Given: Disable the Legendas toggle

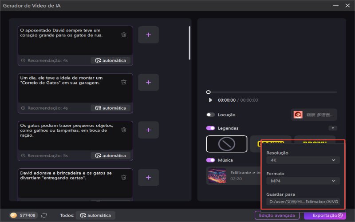Looking at the screenshot, I should pos(210,128).
